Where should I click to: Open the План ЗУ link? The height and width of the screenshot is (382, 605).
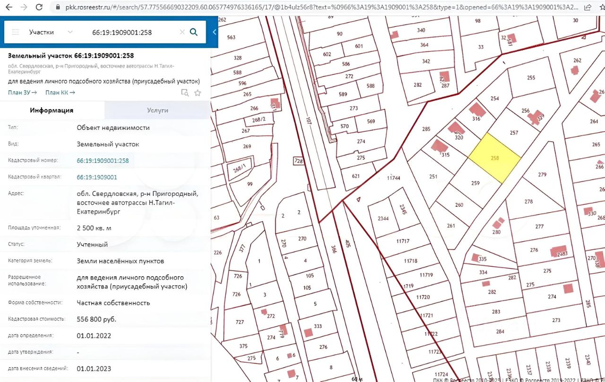tap(22, 93)
